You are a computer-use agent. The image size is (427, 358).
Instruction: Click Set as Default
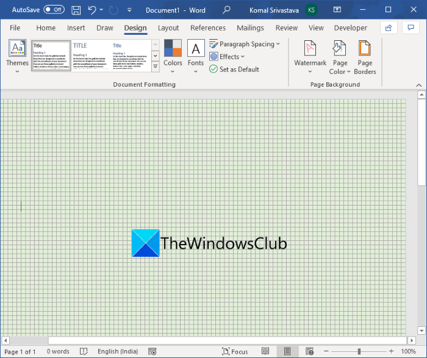234,69
